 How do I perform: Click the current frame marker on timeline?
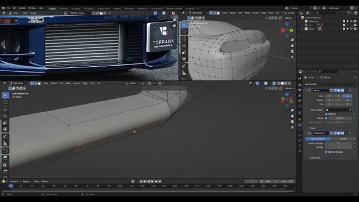(x=11, y=186)
